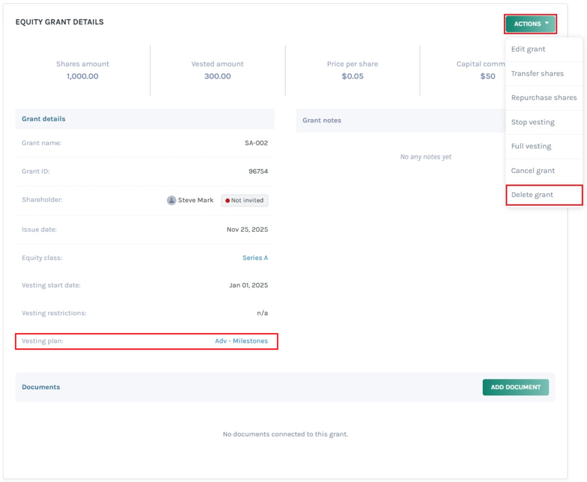
Task: Click the Not invited status badge
Action: [x=245, y=201]
